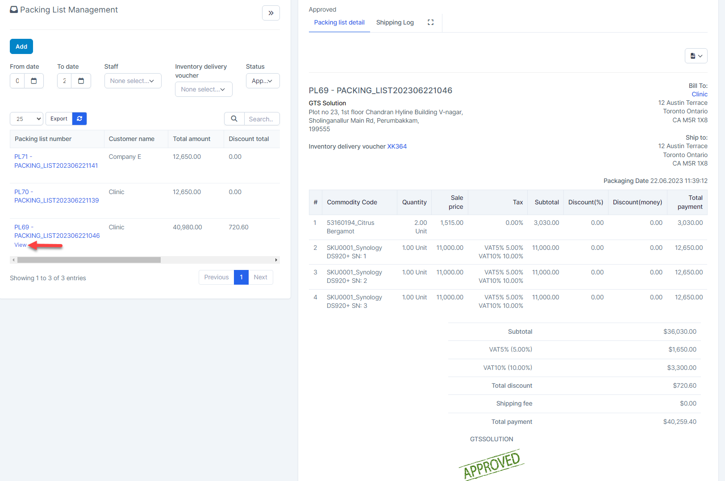
Task: Open Inventory delivery voucher dropdown
Action: pyautogui.click(x=203, y=89)
